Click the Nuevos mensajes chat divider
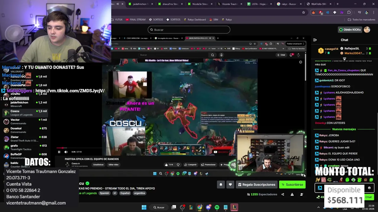The height and width of the screenshot is (212, 378). [344, 129]
